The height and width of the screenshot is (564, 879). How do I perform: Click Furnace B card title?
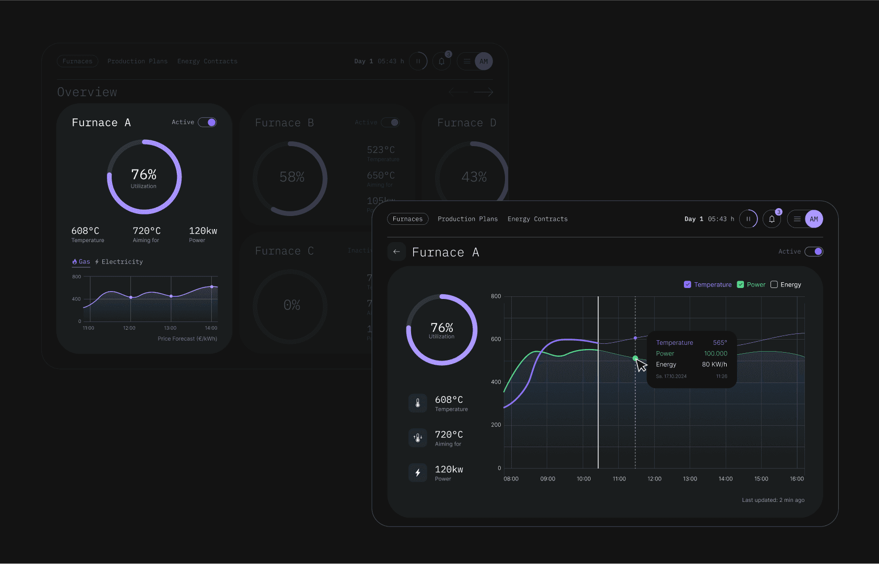tap(284, 123)
